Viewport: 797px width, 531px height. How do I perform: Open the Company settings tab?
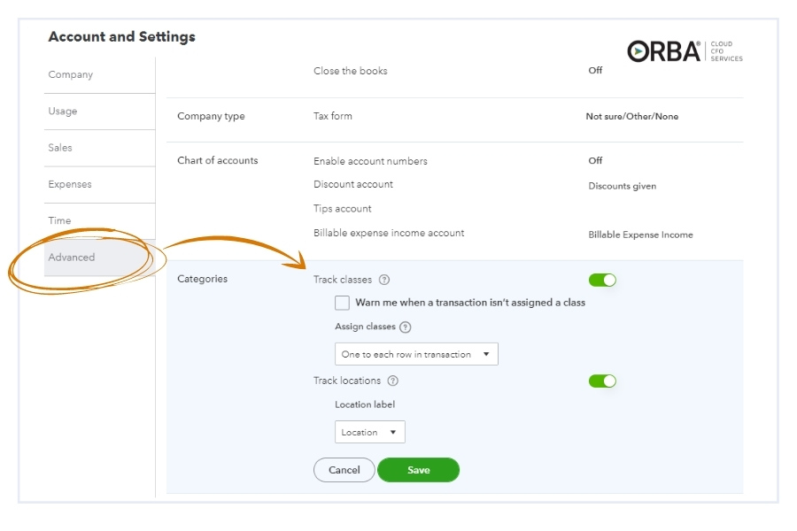pyautogui.click(x=71, y=75)
